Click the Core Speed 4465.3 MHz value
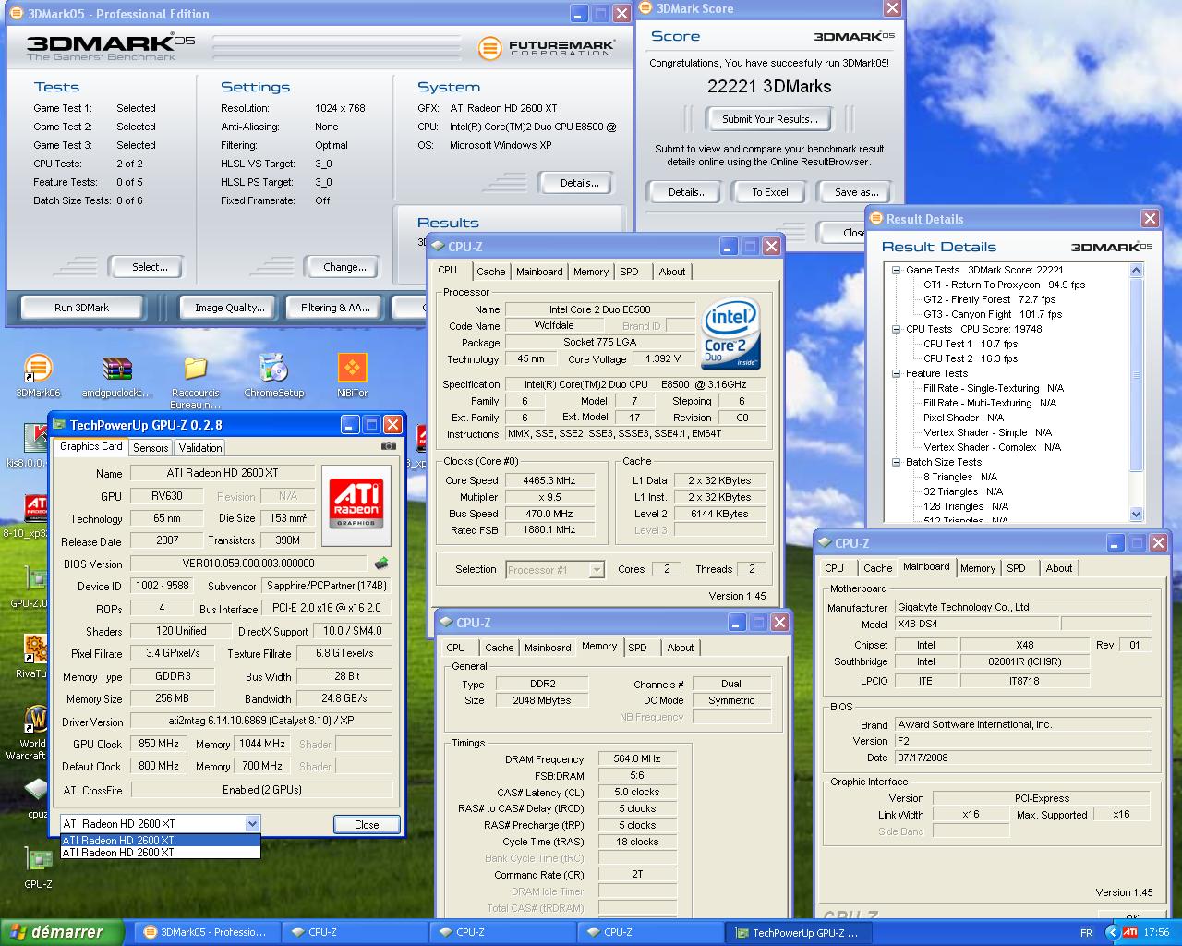The height and width of the screenshot is (946, 1182). (549, 480)
